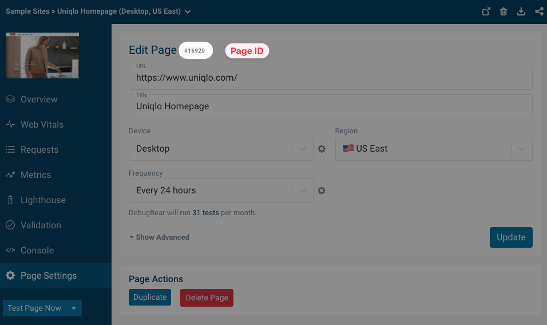Click the page ID badge #16920
The height and width of the screenshot is (325, 547).
click(195, 50)
